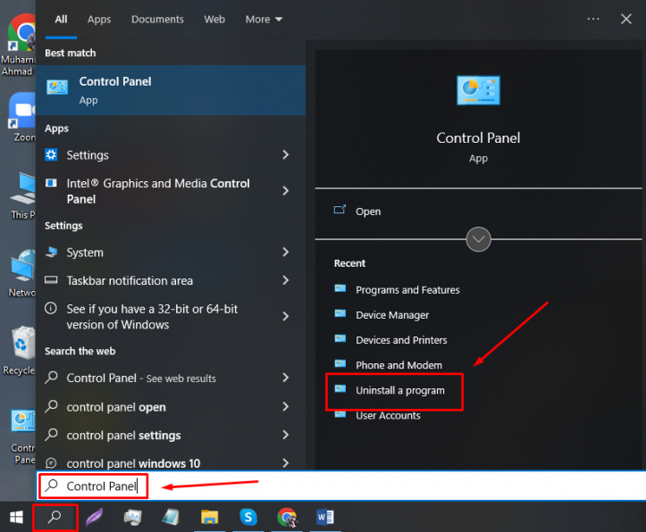Image resolution: width=646 pixels, height=532 pixels.
Task: Click the large Control Panel preview icon
Action: click(478, 91)
